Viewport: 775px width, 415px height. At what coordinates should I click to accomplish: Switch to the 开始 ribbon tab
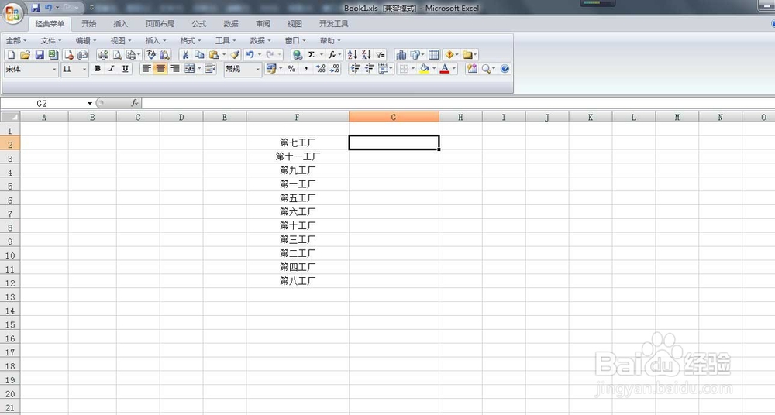(89, 24)
